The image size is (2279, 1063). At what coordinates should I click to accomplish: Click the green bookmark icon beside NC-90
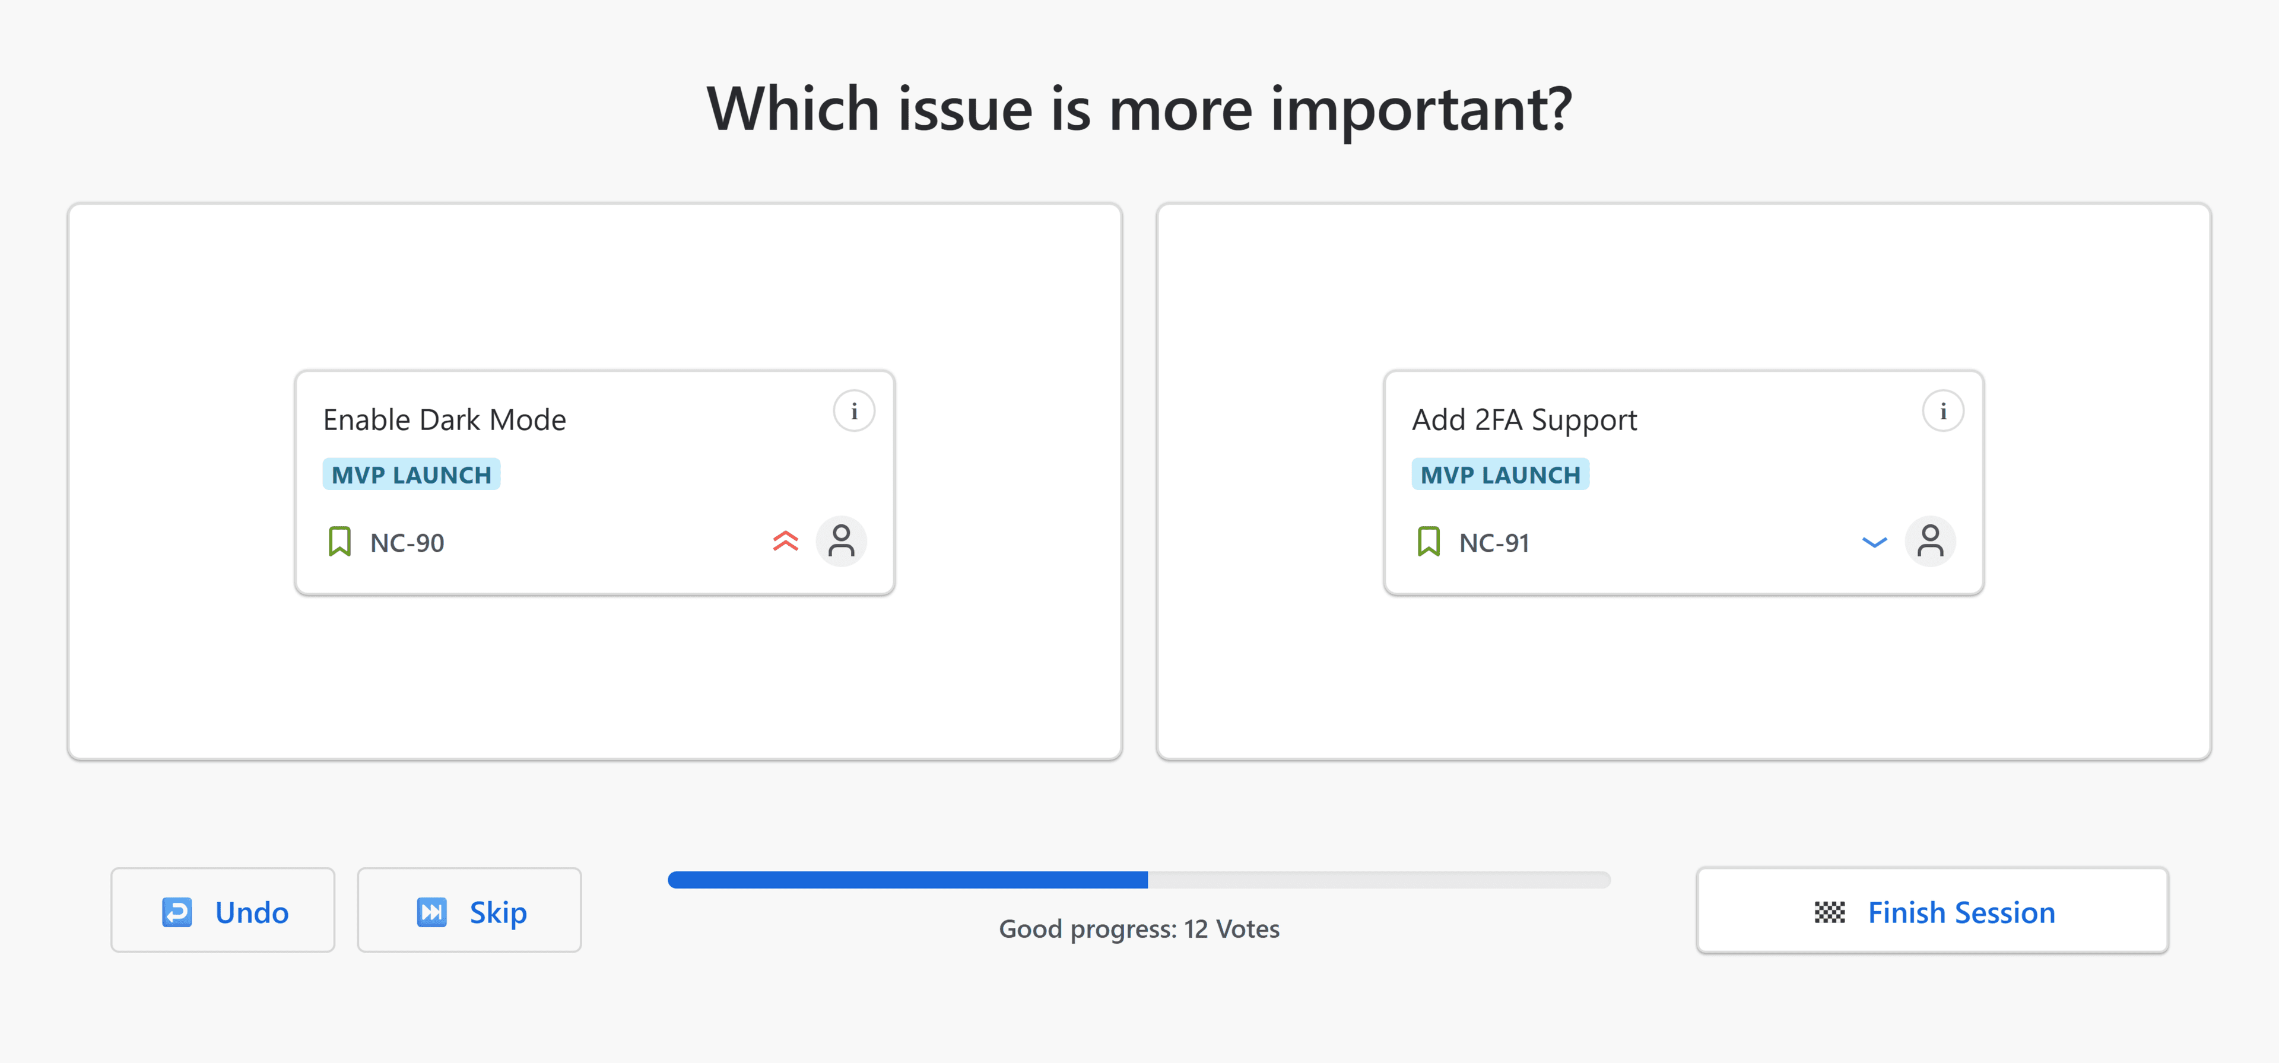click(x=339, y=541)
